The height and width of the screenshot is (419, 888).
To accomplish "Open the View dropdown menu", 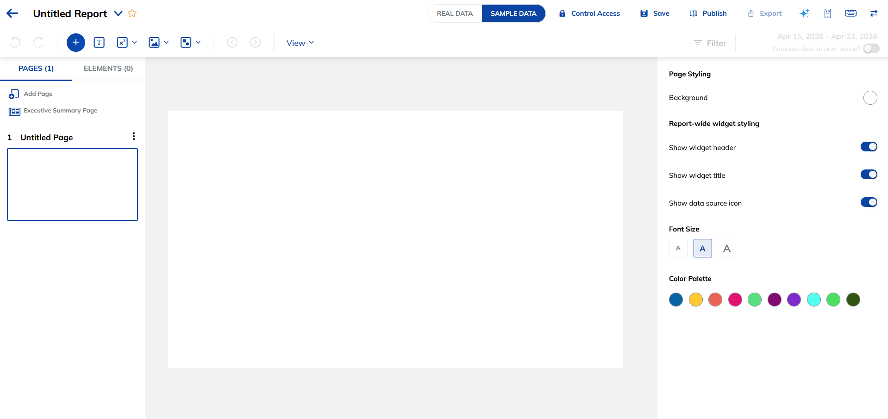I will point(300,43).
